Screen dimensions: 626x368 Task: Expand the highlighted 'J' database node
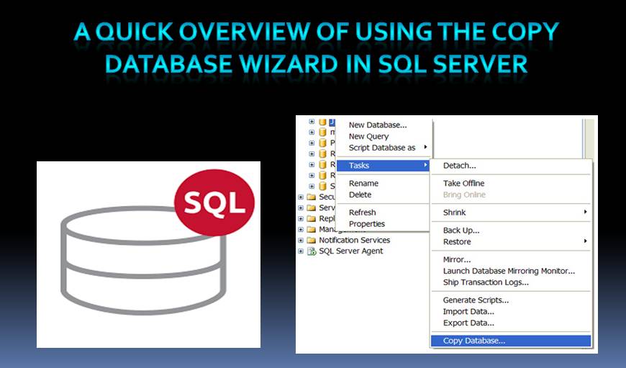[312, 122]
